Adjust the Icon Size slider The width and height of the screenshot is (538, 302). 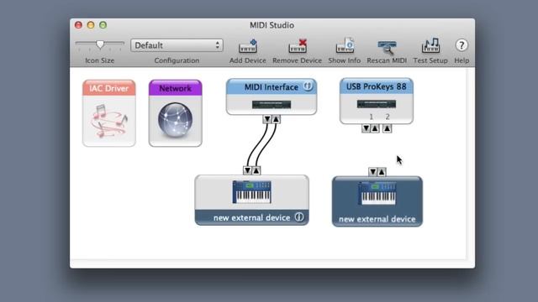tap(100, 44)
